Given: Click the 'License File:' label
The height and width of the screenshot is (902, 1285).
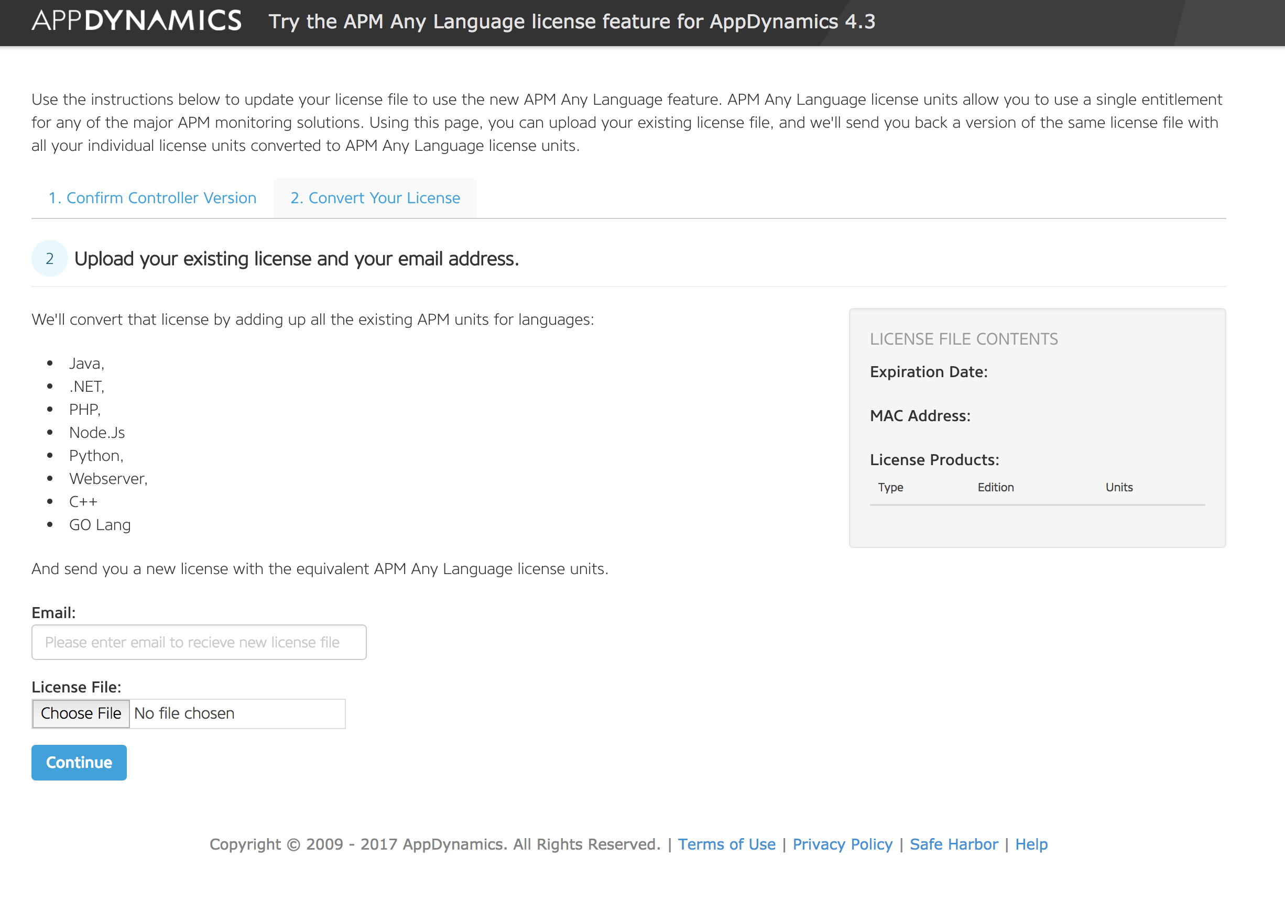Looking at the screenshot, I should 76,687.
